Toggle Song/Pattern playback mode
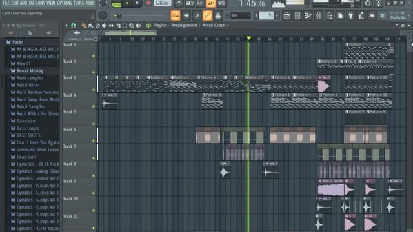413x232 pixels. (116, 5)
